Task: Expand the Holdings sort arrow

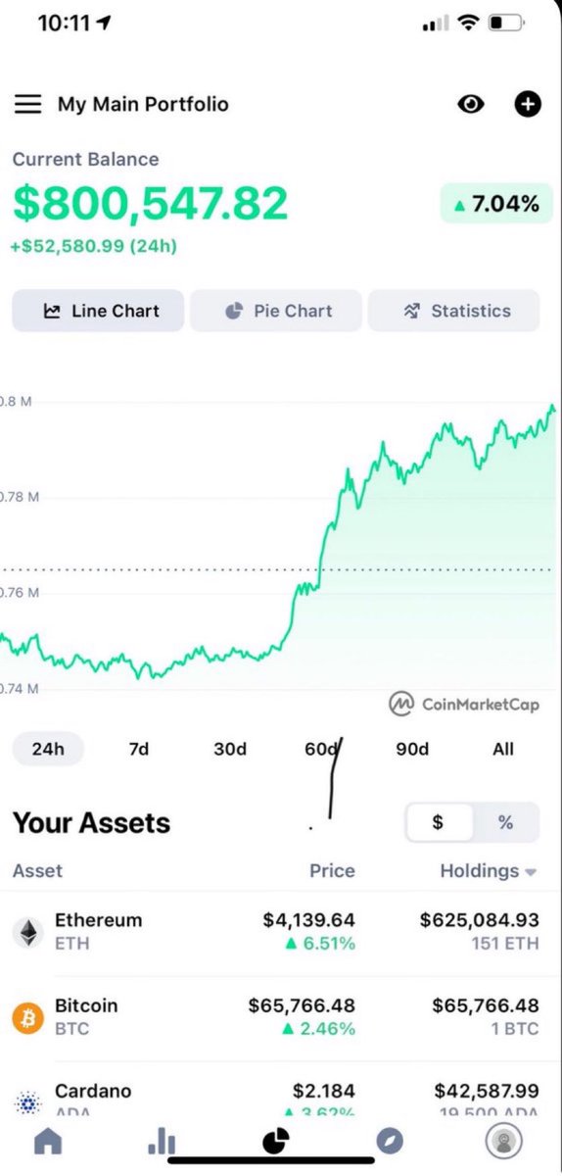Action: (532, 871)
